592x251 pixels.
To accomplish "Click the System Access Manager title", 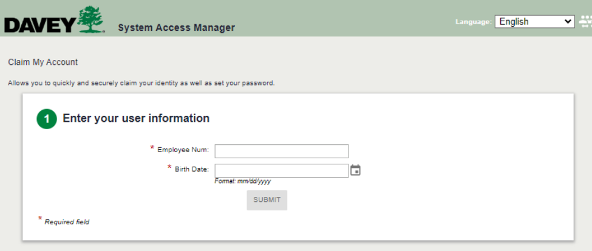I will click(176, 28).
